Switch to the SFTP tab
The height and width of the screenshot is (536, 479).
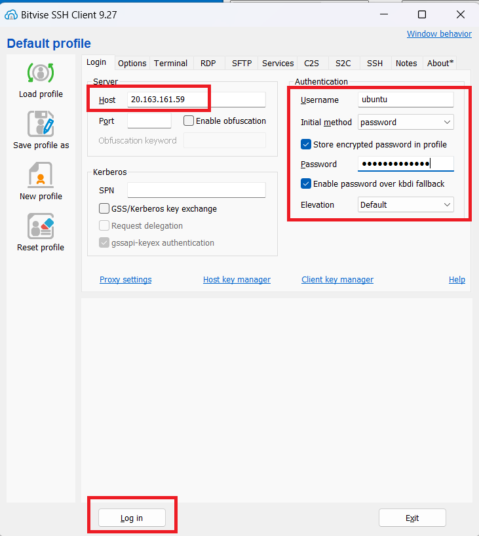[x=241, y=64]
